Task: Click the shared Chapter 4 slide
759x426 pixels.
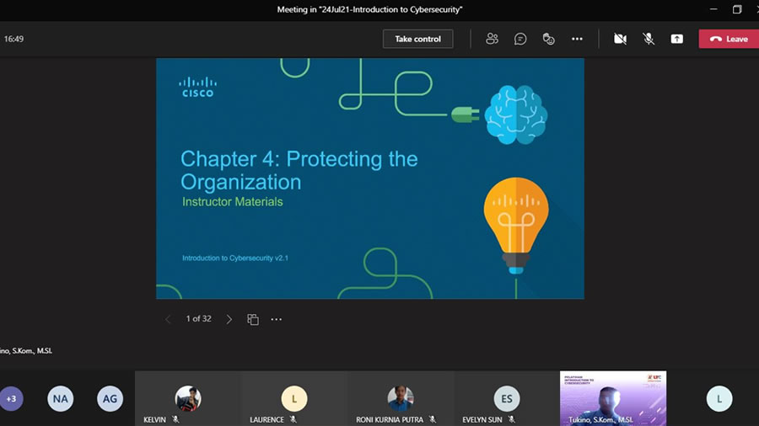Action: pyautogui.click(x=369, y=178)
